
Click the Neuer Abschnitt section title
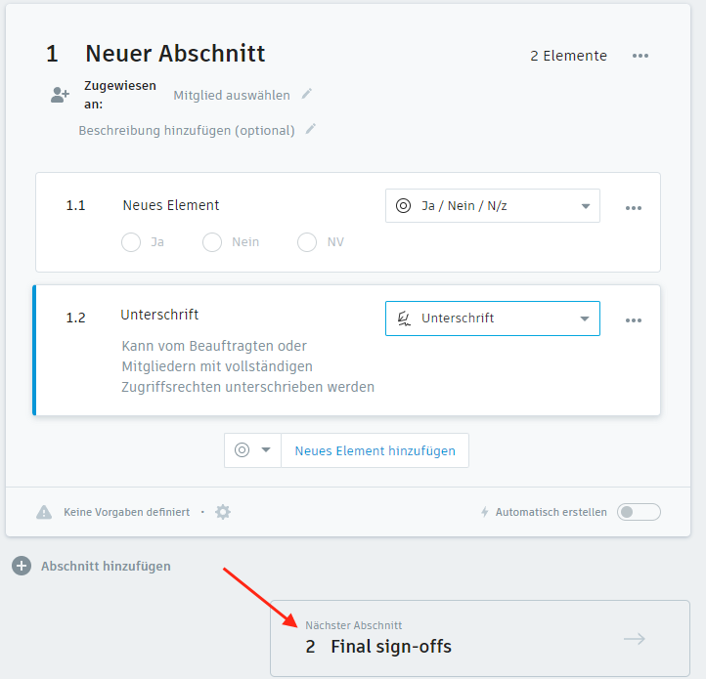pyautogui.click(x=175, y=54)
